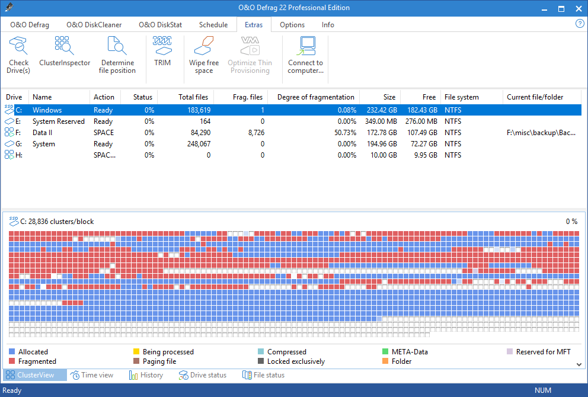Screen dimensions: 588x397
Task: Go to the Schedule tab
Action: tap(213, 25)
